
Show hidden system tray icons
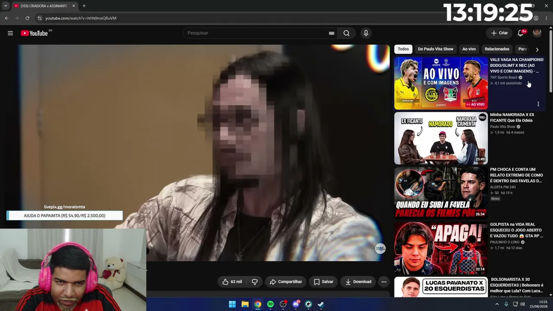tap(497, 304)
